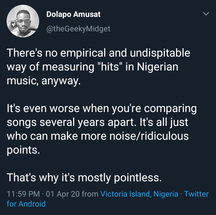The height and width of the screenshot is (215, 216).
Task: Tap the line 'That's why it's mostly pointless.'
Action: point(84,178)
